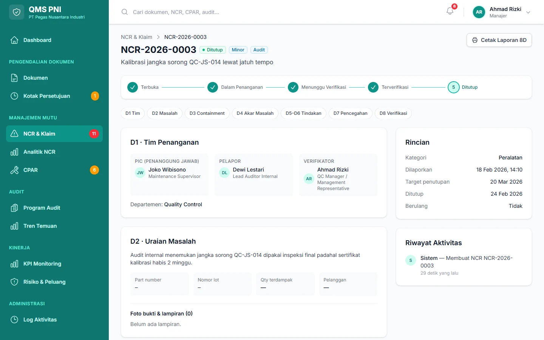The width and height of the screenshot is (544, 340).
Task: Jump to D3 Containment section
Action: coord(207,113)
